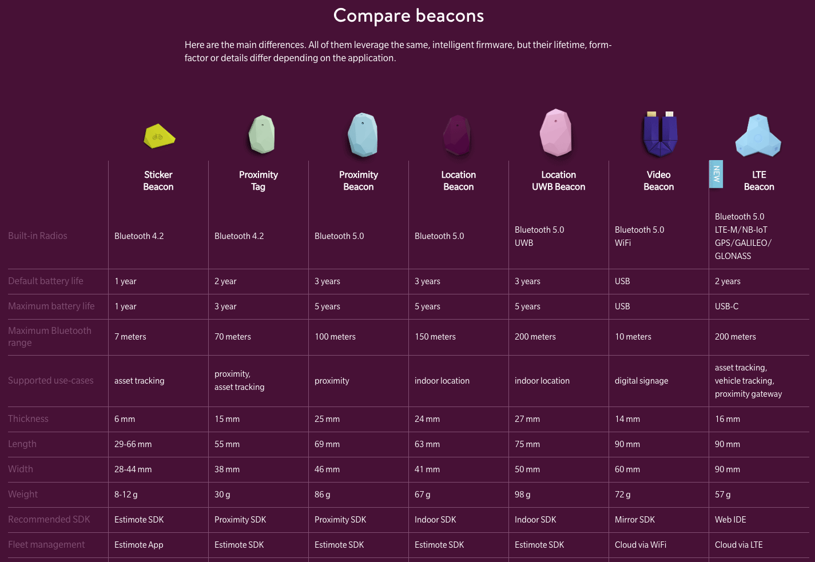This screenshot has width=815, height=562.
Task: Click the dark purple Location Beacon image
Action: point(458,135)
